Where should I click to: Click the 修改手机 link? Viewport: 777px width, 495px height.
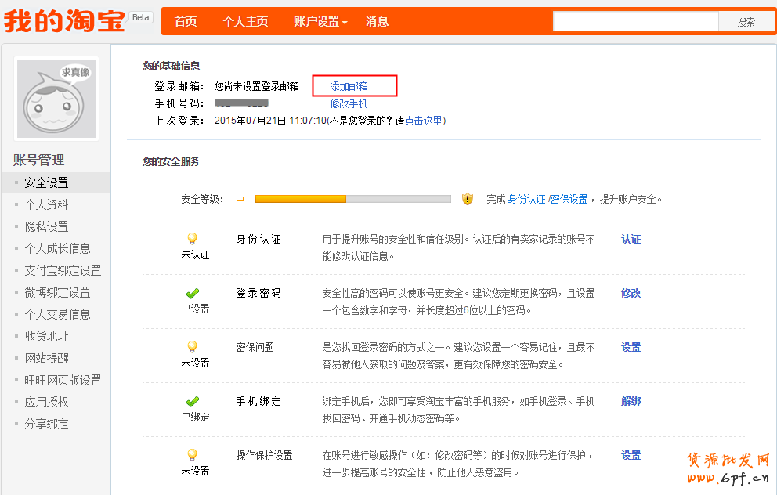point(349,103)
